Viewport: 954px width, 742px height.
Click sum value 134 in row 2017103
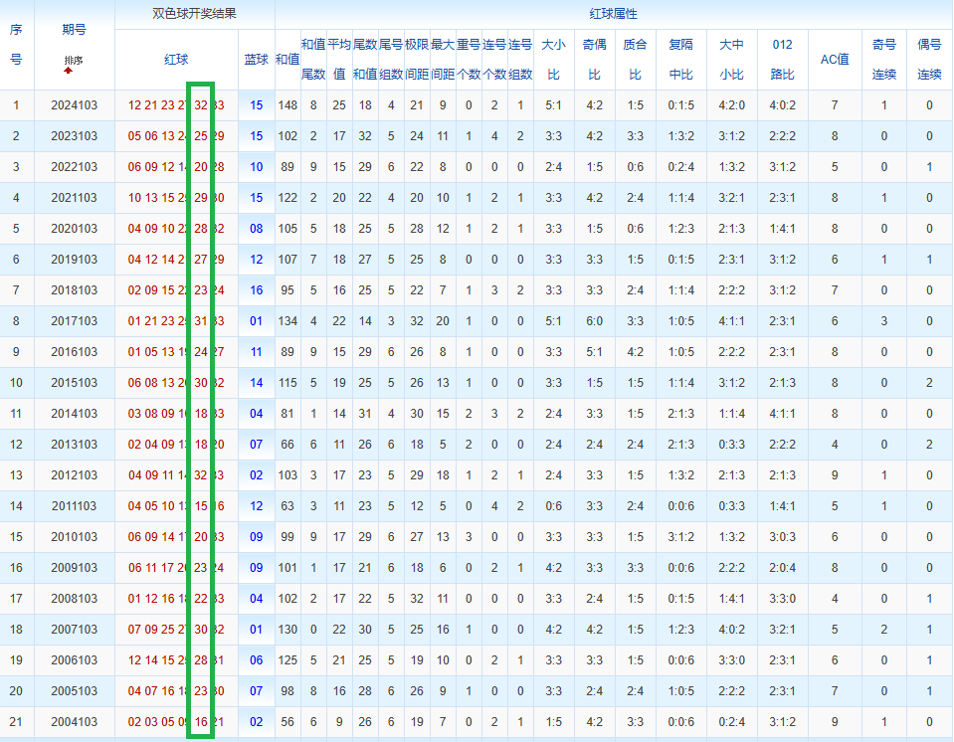(287, 321)
